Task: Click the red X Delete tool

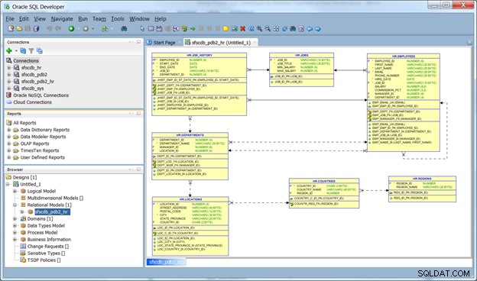Action: coord(242,28)
